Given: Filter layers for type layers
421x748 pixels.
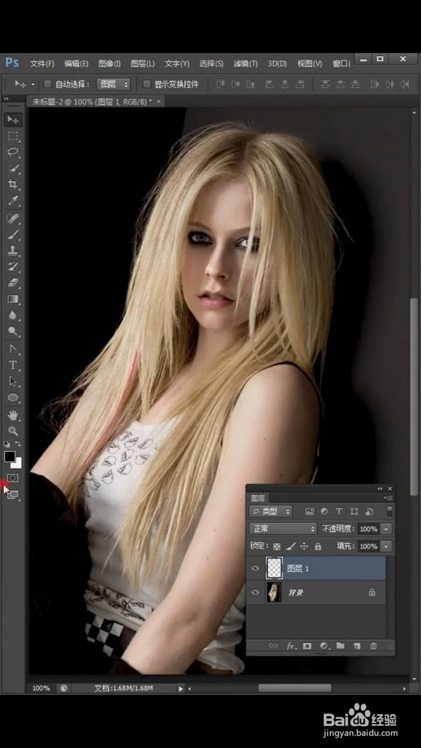Looking at the screenshot, I should click(x=339, y=511).
